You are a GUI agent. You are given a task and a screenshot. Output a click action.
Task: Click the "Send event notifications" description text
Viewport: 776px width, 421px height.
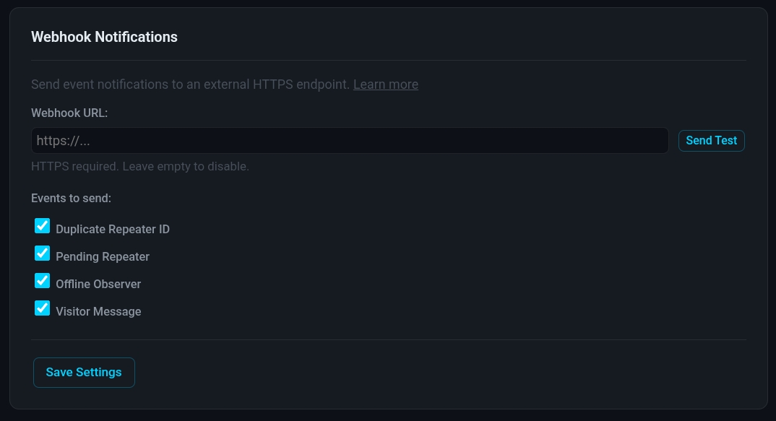tap(190, 84)
